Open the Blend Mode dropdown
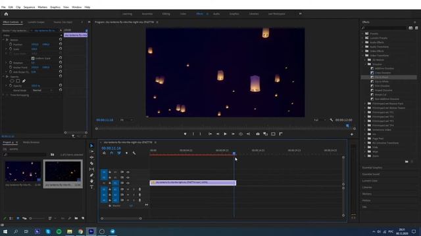This screenshot has width=421, height=236. 43,90
